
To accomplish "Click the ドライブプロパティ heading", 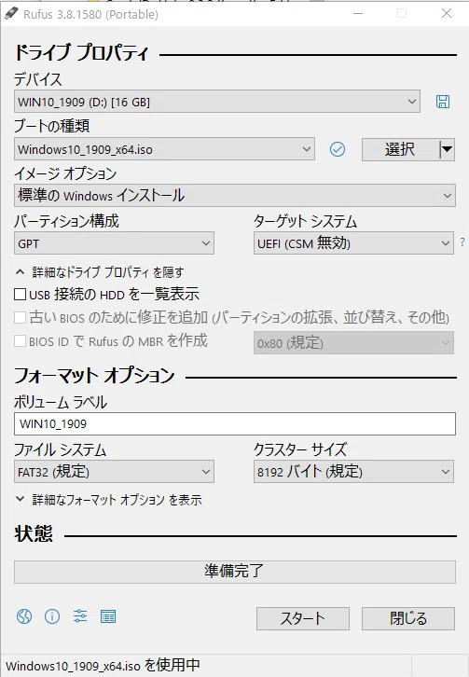I will 82,52.
